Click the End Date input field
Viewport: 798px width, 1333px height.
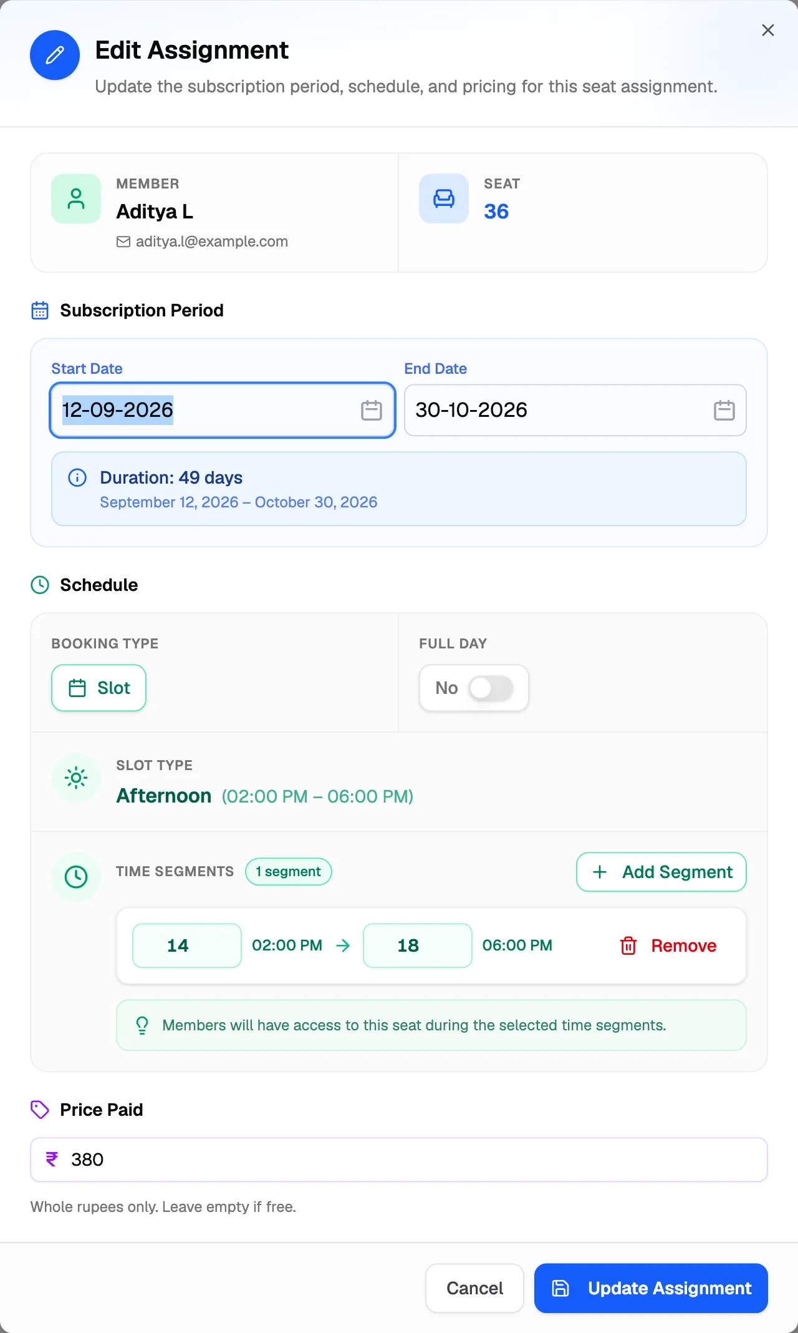pos(575,410)
